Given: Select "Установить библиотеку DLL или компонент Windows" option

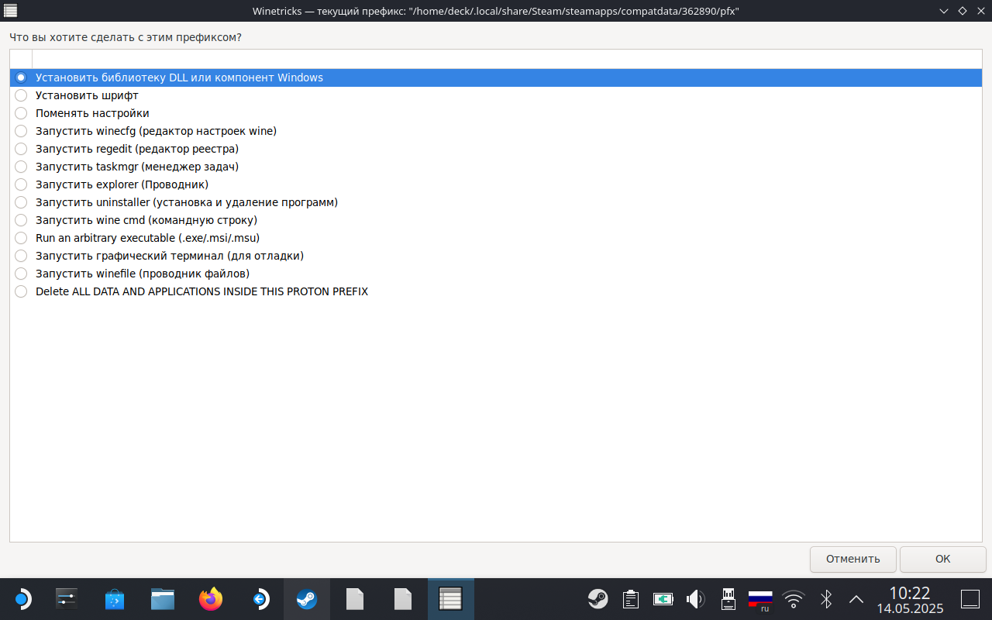Looking at the screenshot, I should pos(496,77).
